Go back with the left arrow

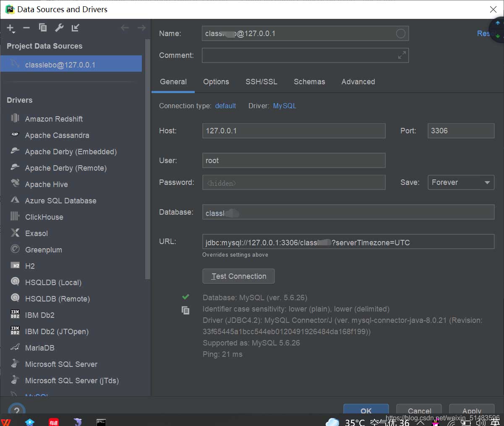pyautogui.click(x=125, y=28)
